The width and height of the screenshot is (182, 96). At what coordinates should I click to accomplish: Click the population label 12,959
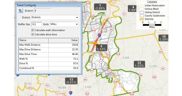coord(153,66)
